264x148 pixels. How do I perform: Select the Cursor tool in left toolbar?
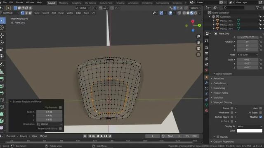(x=2, y=28)
